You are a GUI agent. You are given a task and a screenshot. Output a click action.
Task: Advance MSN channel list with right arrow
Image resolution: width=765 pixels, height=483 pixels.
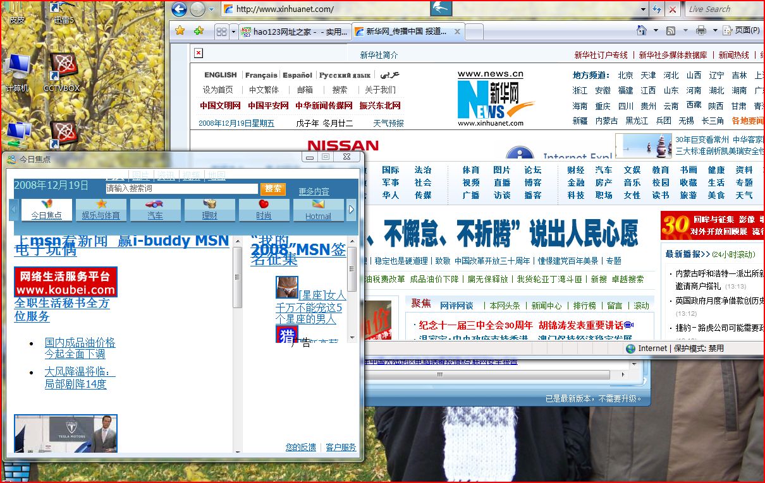[x=352, y=210]
